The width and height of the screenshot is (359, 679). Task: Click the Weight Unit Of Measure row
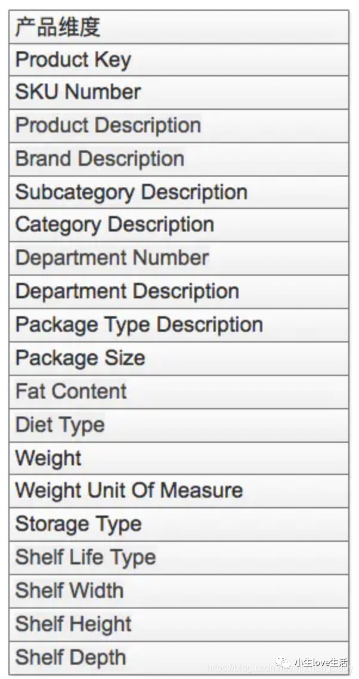(179, 491)
